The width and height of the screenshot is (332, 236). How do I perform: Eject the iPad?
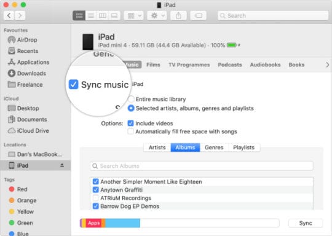click(x=62, y=165)
